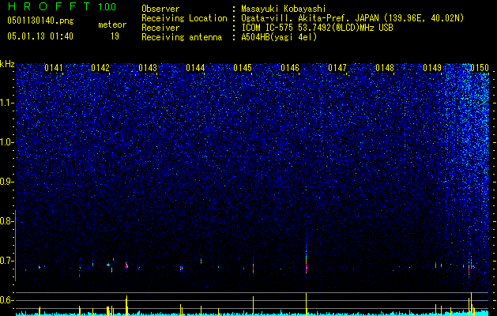Click the 1.1 kHz frequency label
Screen dimensions: 497x316
pyautogui.click(x=7, y=103)
